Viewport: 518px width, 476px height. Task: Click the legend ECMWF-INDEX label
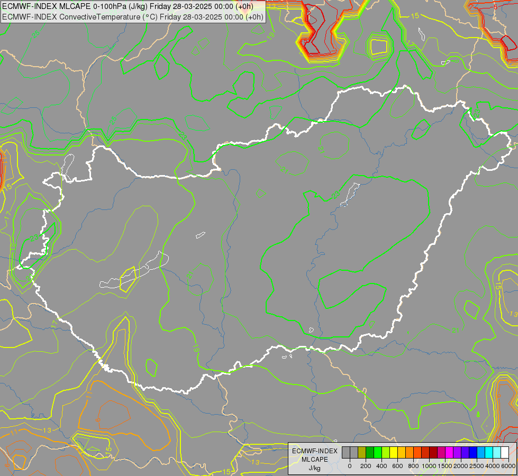(315, 451)
